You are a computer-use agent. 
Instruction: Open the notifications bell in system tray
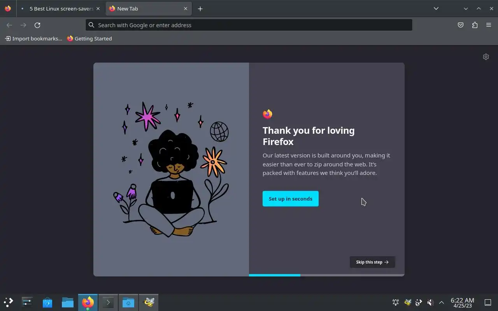tap(396, 302)
